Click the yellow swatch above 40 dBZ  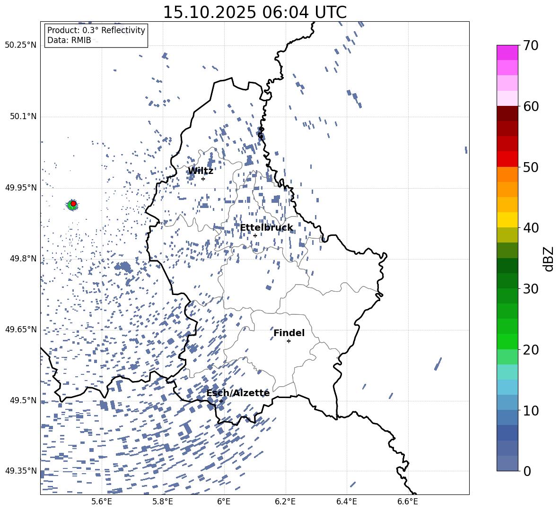click(507, 220)
